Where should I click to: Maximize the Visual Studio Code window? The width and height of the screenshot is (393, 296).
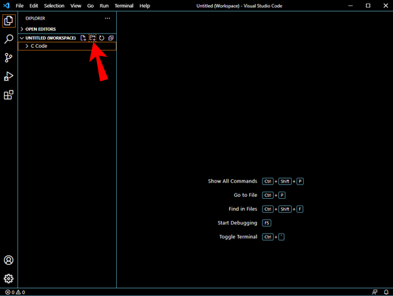pos(368,5)
